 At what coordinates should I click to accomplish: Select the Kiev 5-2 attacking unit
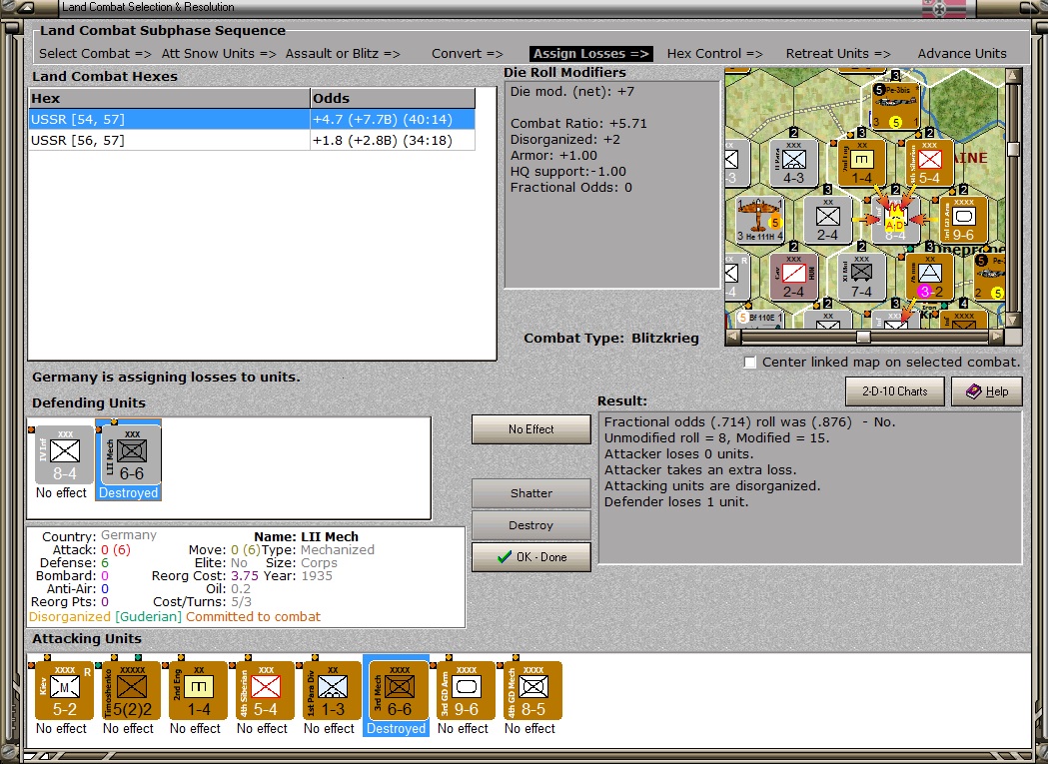(65, 690)
